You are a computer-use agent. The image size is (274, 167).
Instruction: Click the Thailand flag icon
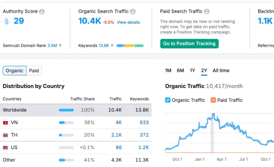pos(5,135)
